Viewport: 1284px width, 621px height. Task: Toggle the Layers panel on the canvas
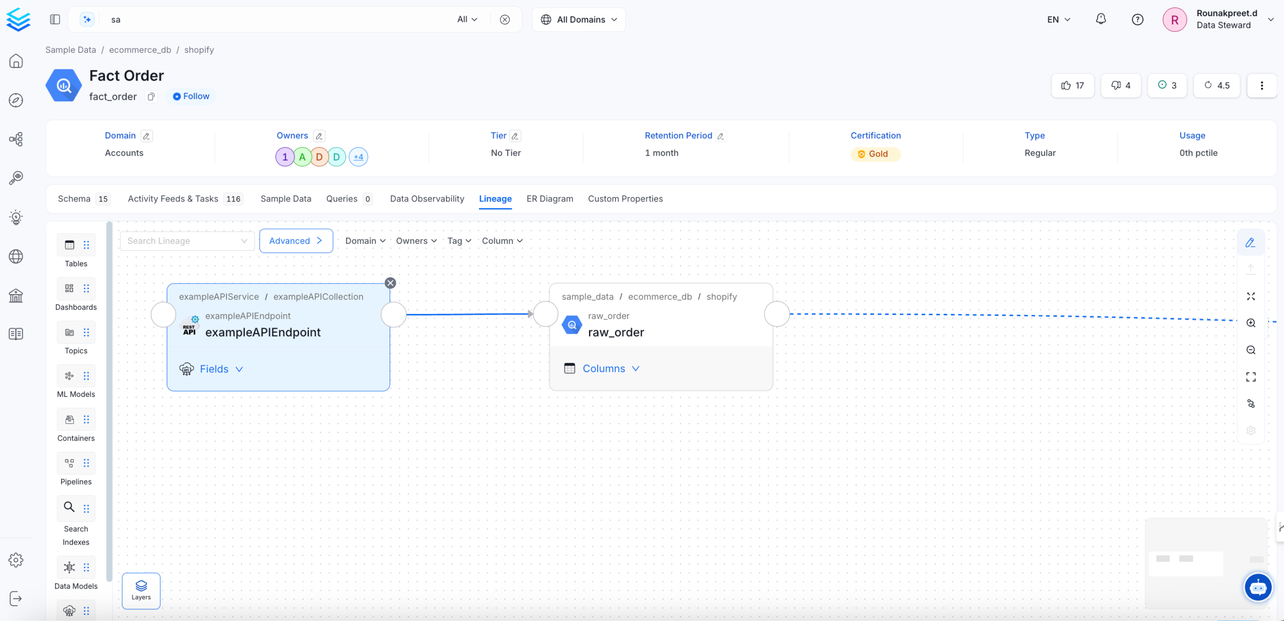[x=141, y=590]
